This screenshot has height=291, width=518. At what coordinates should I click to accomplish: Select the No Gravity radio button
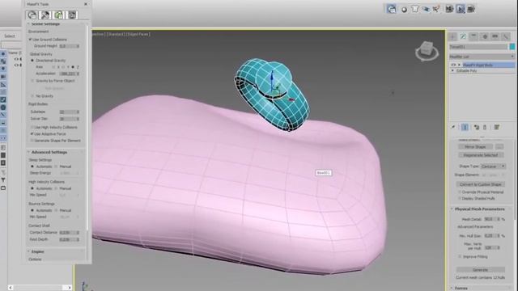(x=32, y=95)
